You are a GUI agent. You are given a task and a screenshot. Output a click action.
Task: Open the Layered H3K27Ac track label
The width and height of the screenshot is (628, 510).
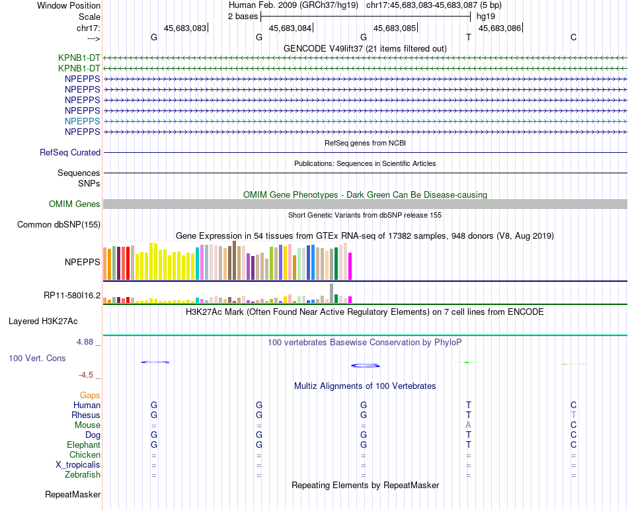(x=43, y=321)
